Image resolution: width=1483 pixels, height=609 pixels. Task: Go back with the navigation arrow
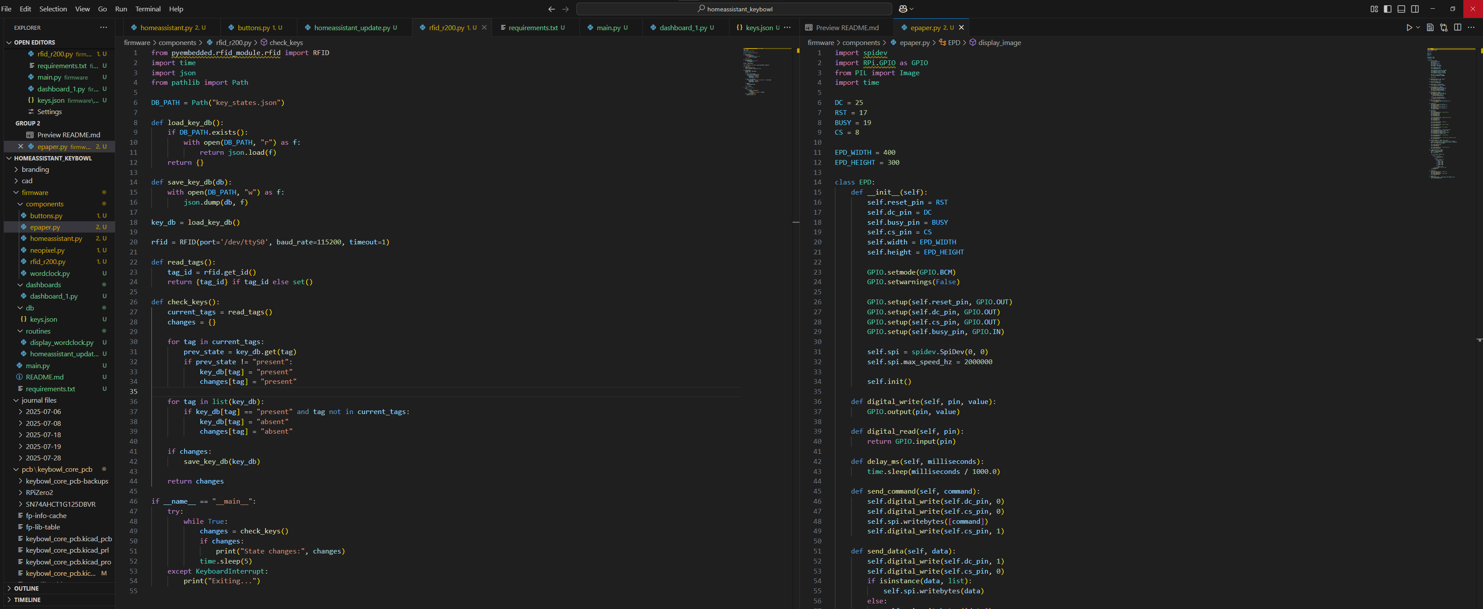coord(551,9)
